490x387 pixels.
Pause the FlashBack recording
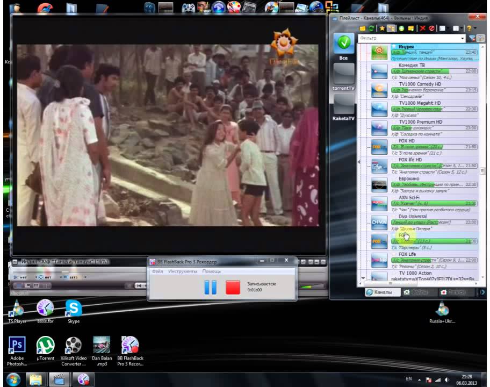pyautogui.click(x=210, y=287)
